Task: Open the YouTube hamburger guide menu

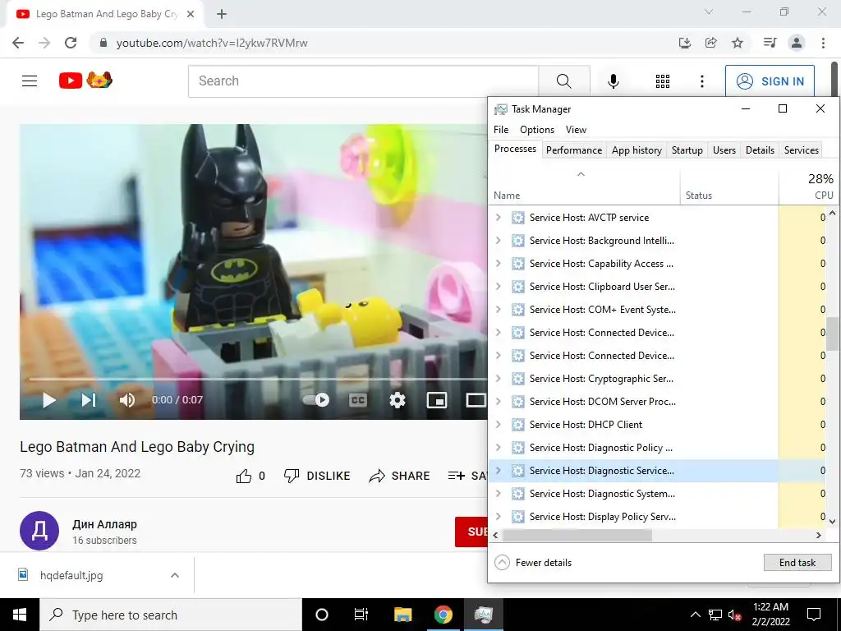Action: point(30,81)
